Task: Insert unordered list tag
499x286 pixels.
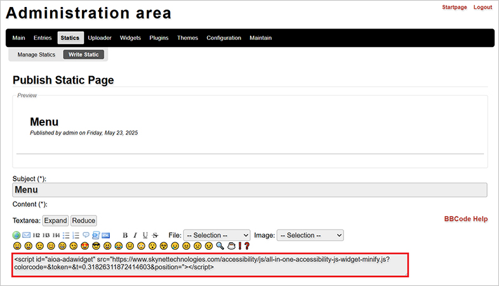Action: [66, 235]
